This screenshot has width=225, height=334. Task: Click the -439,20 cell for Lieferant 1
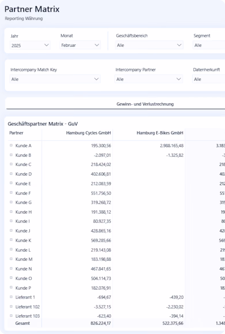click(176, 297)
